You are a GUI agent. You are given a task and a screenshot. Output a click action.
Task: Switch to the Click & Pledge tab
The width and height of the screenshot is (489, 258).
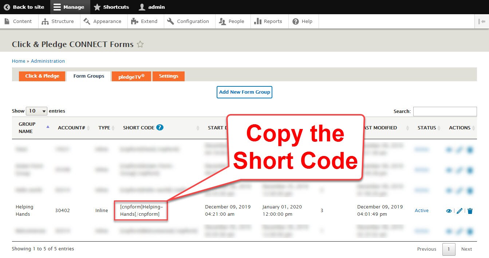pyautogui.click(x=42, y=76)
